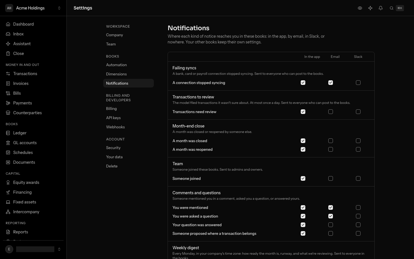Click the Fixed assets laptop icon
Image resolution: width=414 pixels, height=259 pixels.
[8, 202]
